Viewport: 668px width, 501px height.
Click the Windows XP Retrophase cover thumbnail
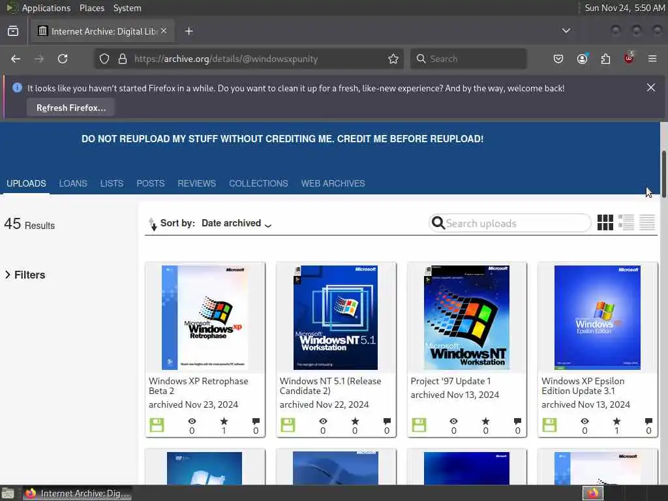click(x=205, y=318)
